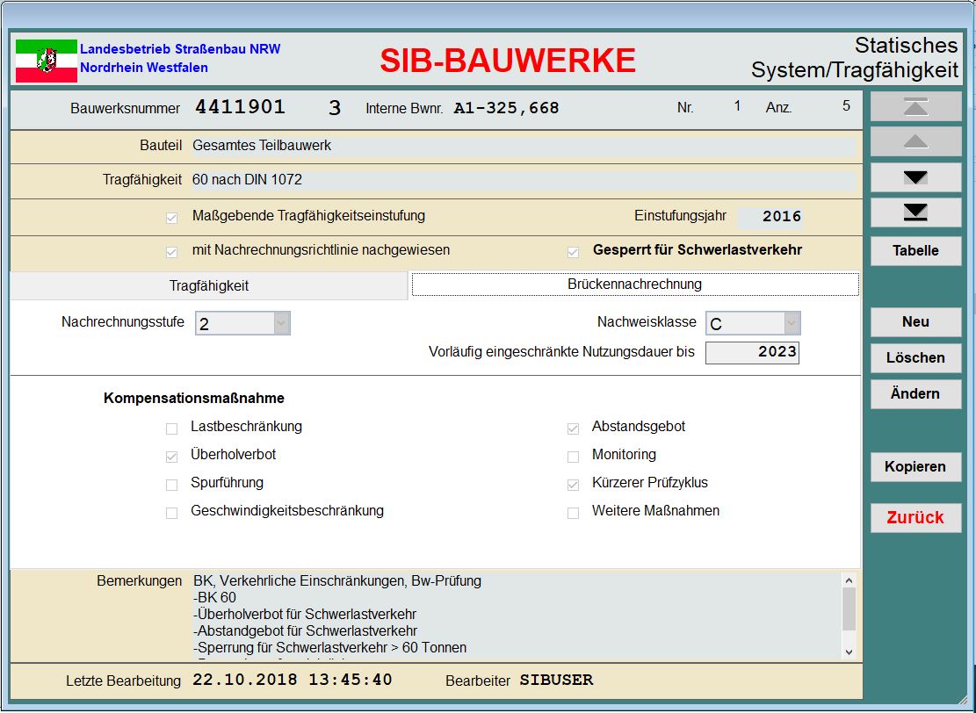Click the 'Nordrhein Westfalen' text

144,68
